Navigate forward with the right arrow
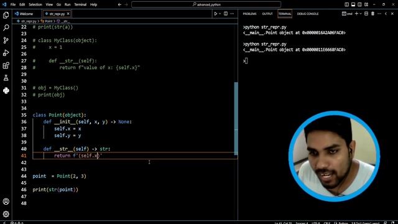The image size is (398, 224). tap(126, 4)
